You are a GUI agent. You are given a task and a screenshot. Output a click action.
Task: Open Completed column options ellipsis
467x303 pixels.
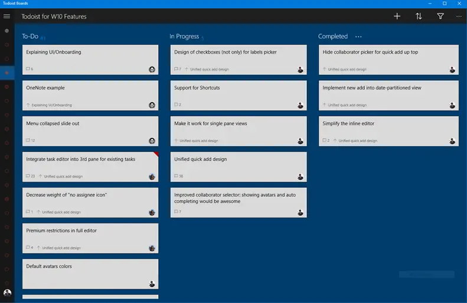point(358,37)
